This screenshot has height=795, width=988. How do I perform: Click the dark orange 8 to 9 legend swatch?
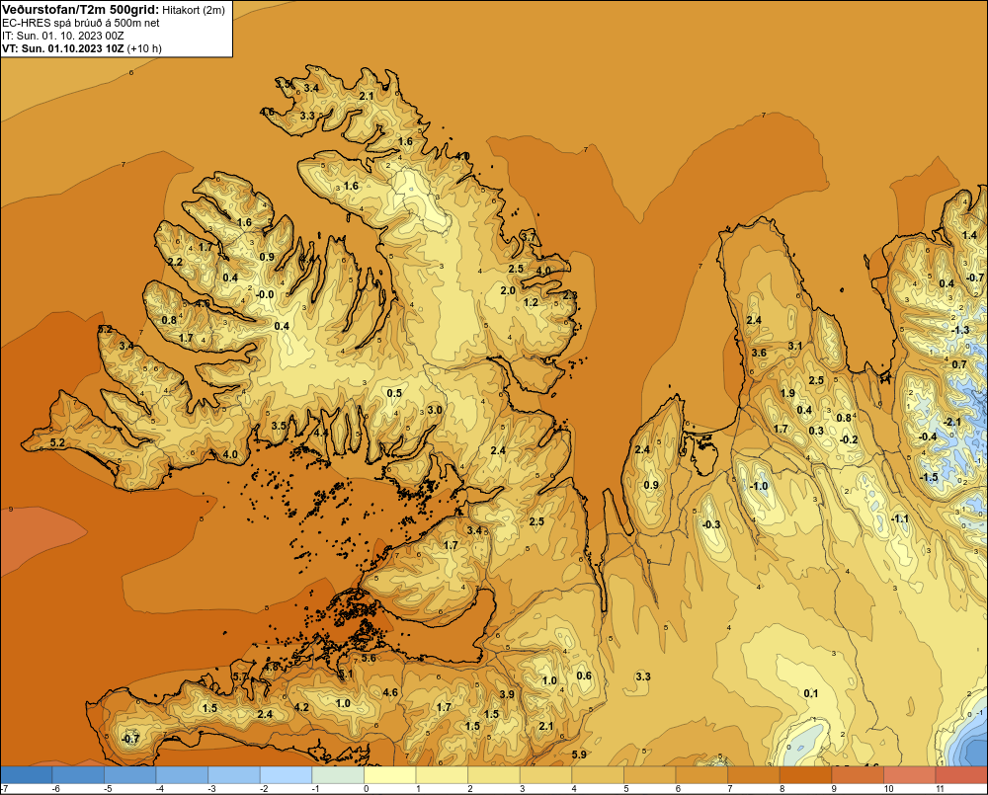806,774
